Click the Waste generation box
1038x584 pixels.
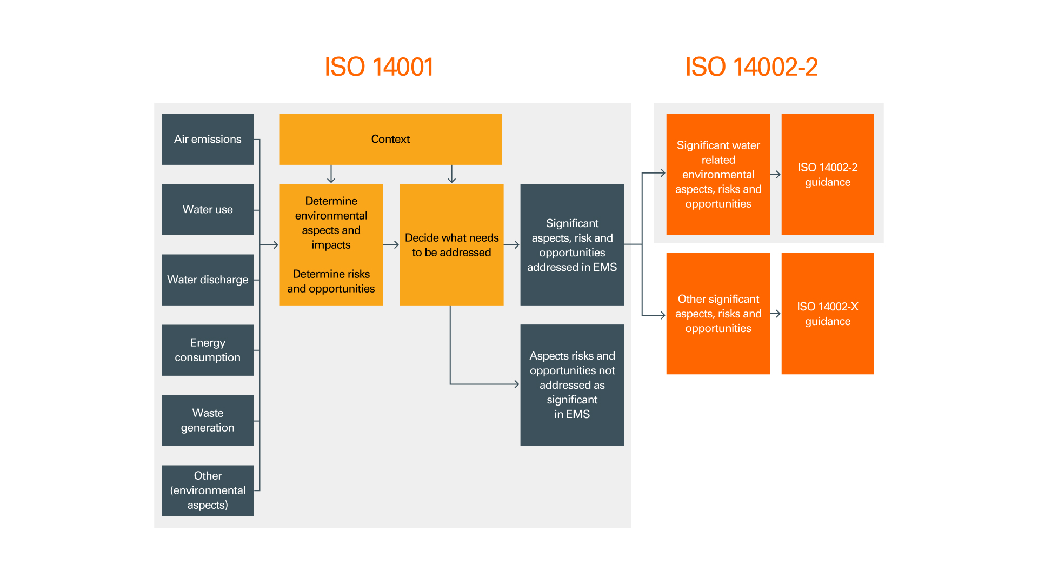pyautogui.click(x=208, y=420)
